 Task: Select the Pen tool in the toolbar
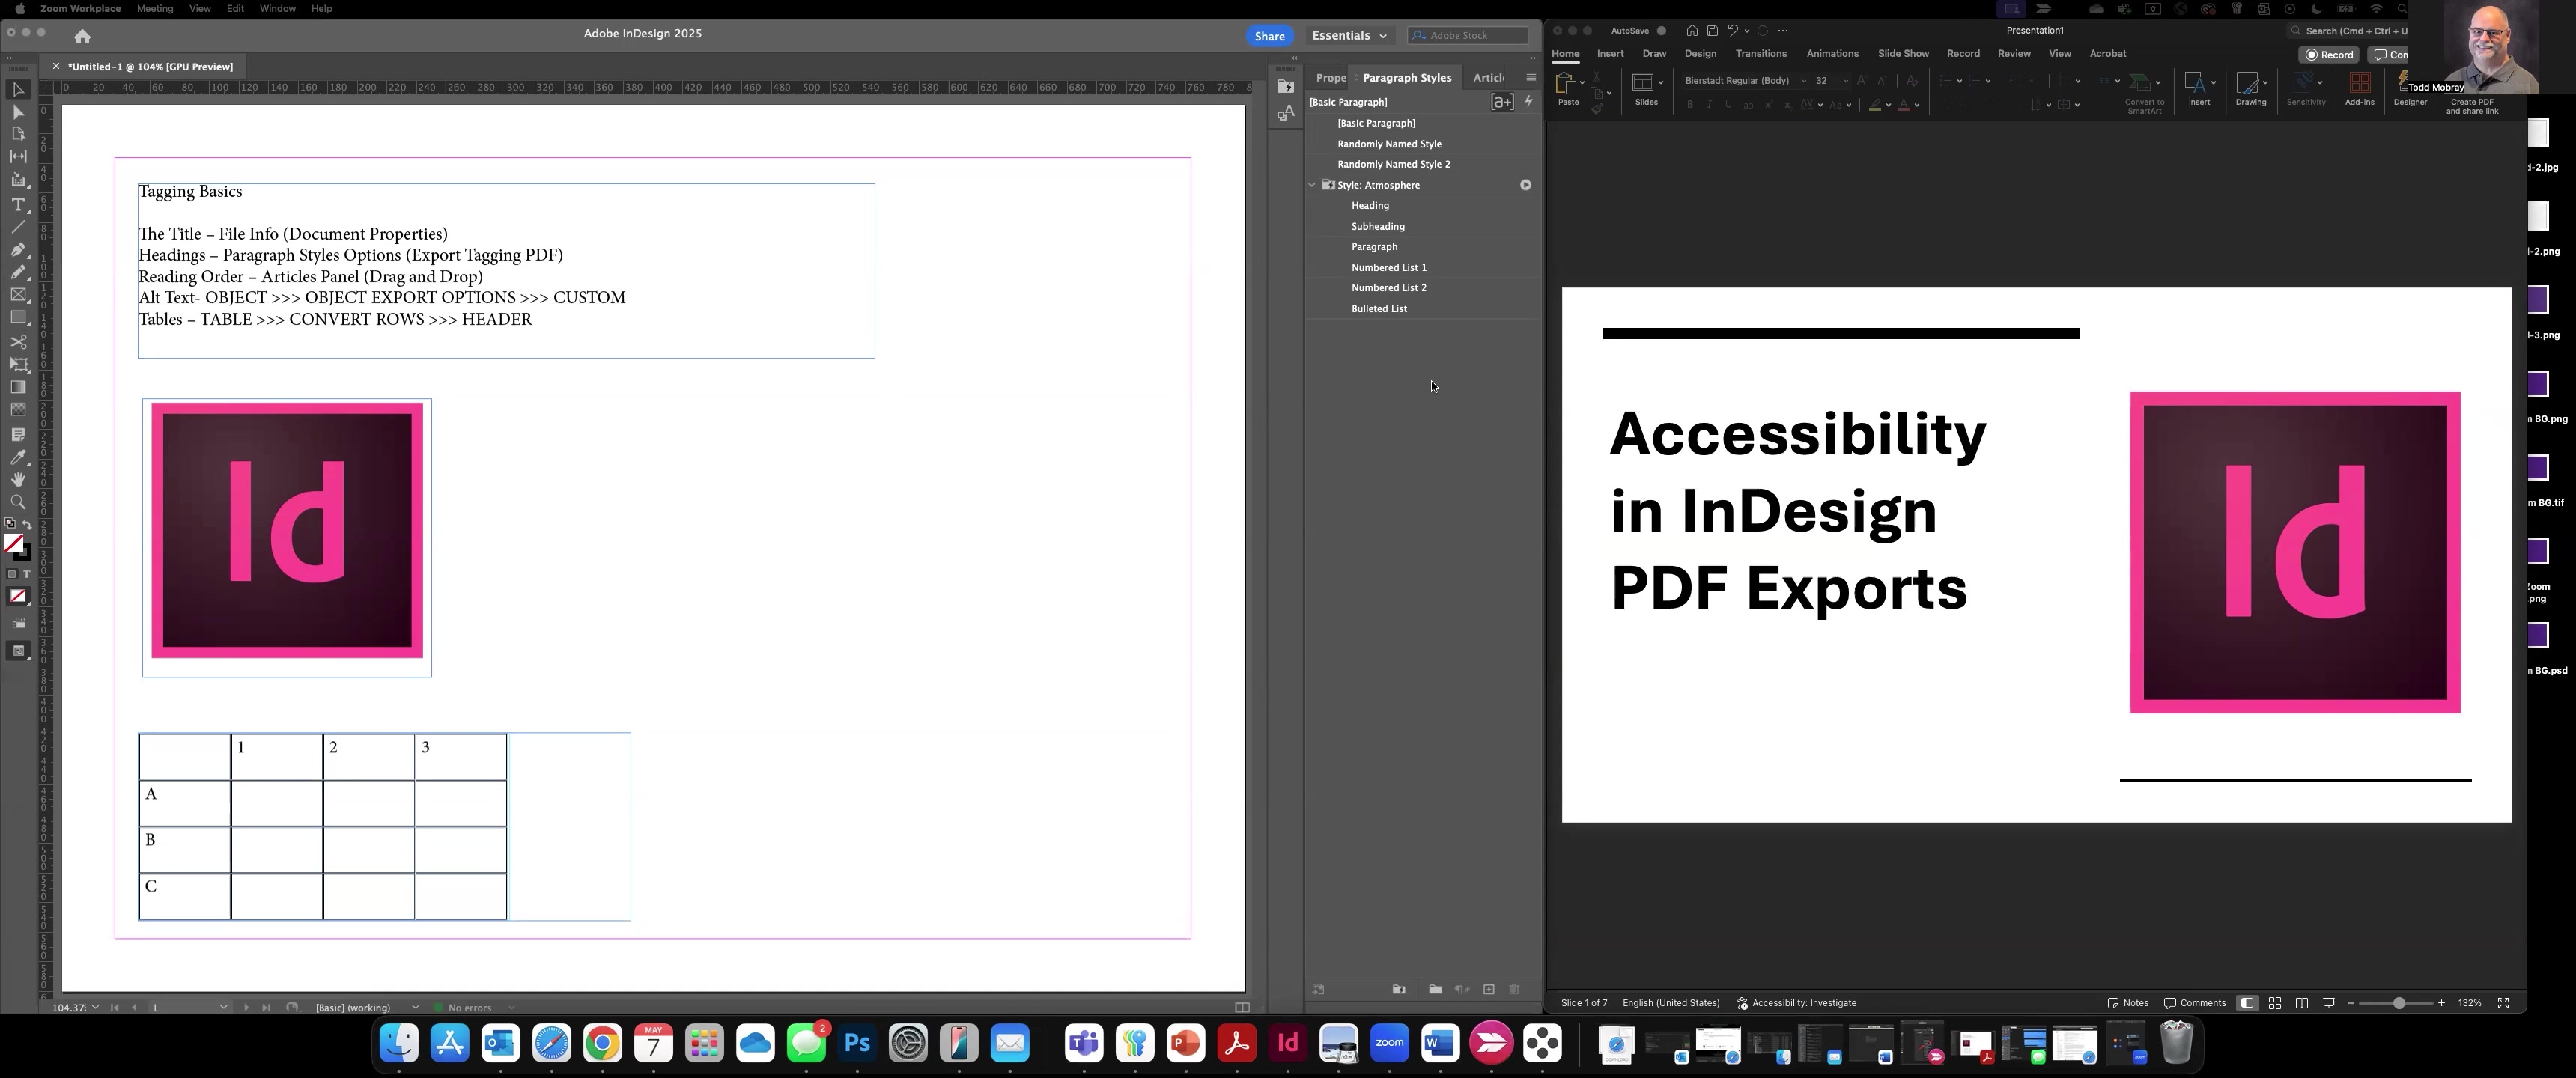coord(18,250)
